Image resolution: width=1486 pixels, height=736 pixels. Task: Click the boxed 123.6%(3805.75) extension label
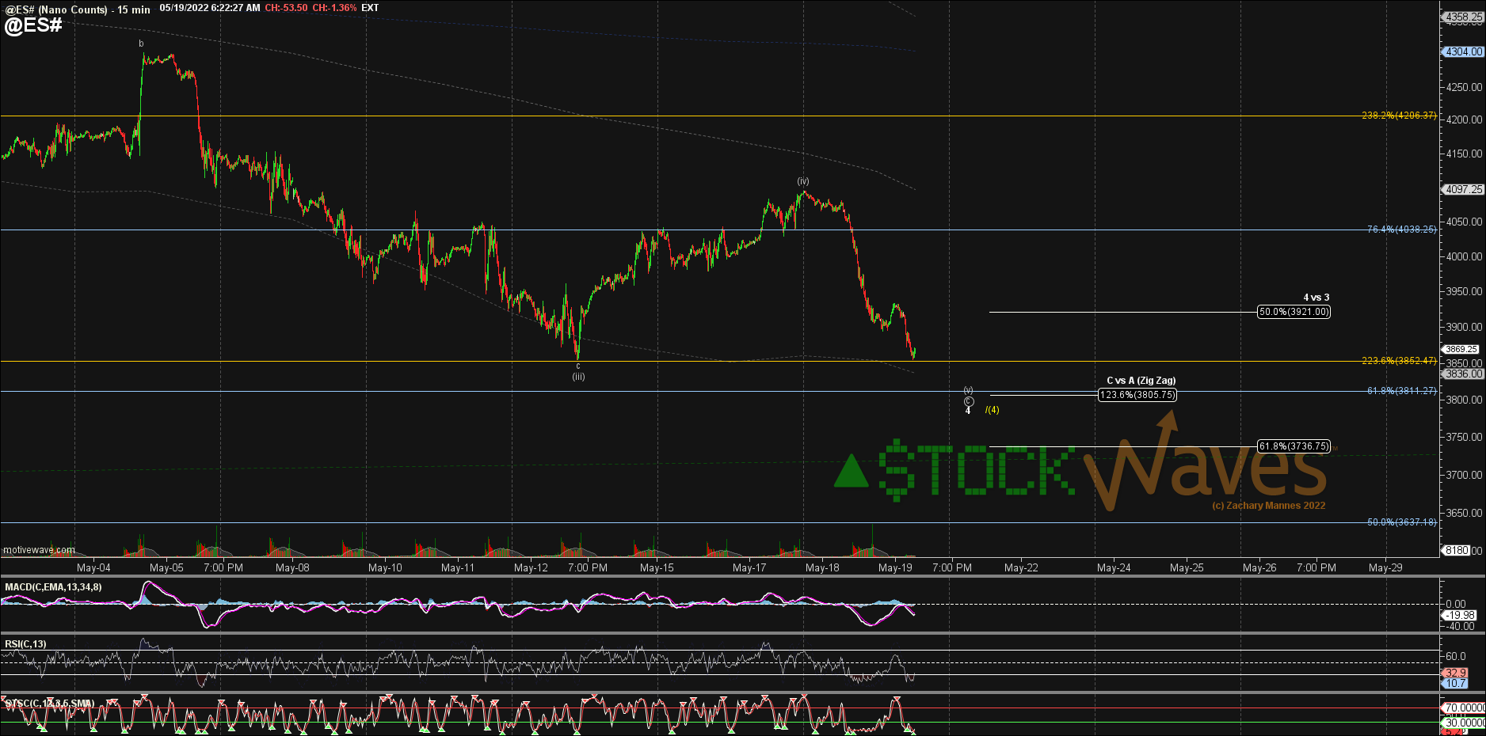click(1137, 395)
